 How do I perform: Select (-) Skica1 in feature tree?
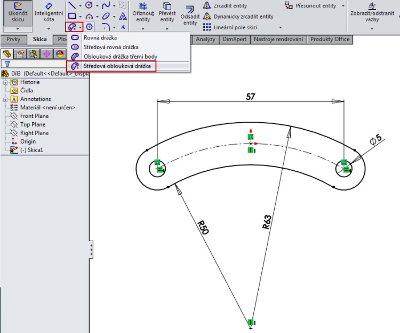[x=27, y=150]
